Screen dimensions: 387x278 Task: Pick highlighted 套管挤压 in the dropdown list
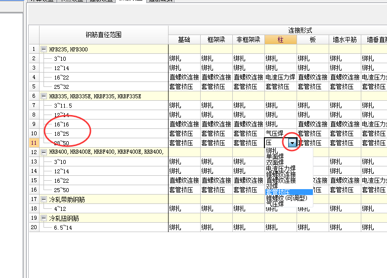coord(289,192)
